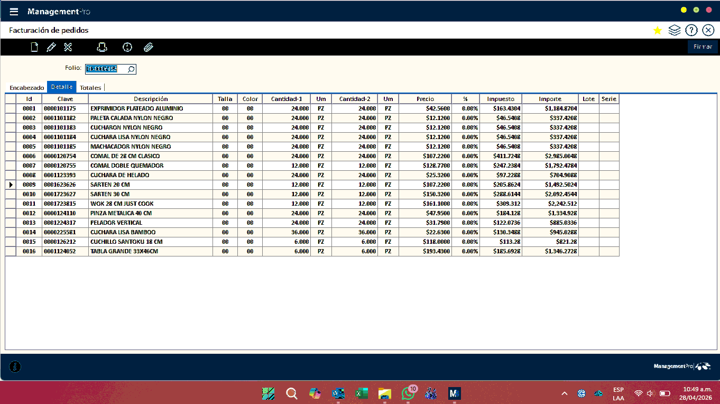Viewport: 720px width, 404px height.
Task: Click the new document icon
Action: [34, 47]
